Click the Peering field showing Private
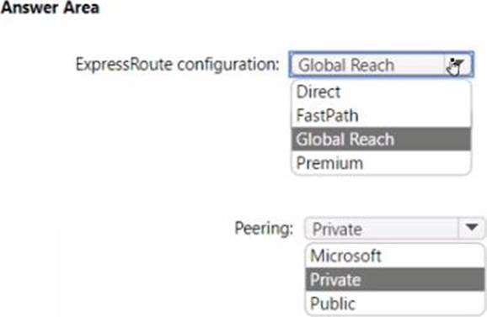The width and height of the screenshot is (487, 317). (x=395, y=229)
